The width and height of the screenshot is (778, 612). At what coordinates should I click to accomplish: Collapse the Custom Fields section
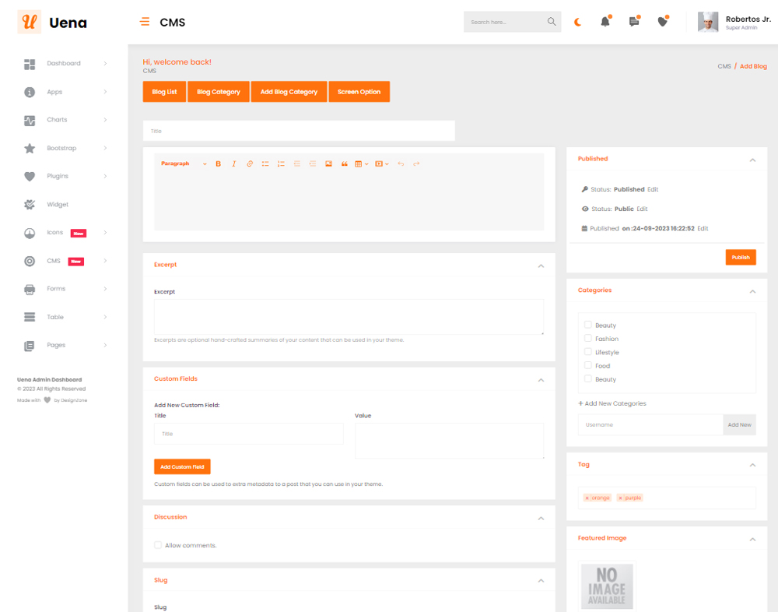[541, 380]
